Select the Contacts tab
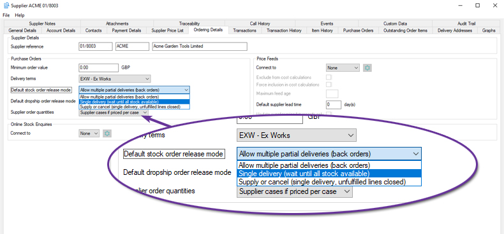Viewport: 504px width, 234px height. tap(94, 31)
